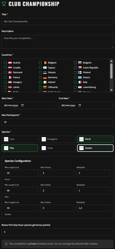
Task: Click the Hungary flag icon
Action: [10, 82]
